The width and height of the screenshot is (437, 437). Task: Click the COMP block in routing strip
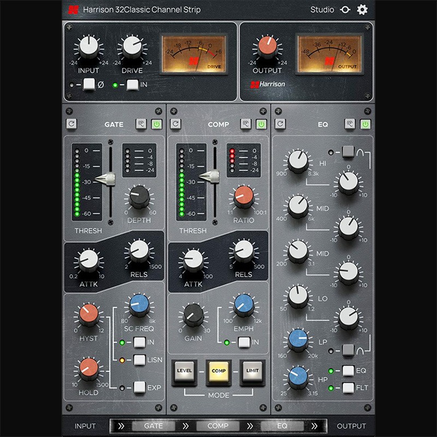(217, 426)
